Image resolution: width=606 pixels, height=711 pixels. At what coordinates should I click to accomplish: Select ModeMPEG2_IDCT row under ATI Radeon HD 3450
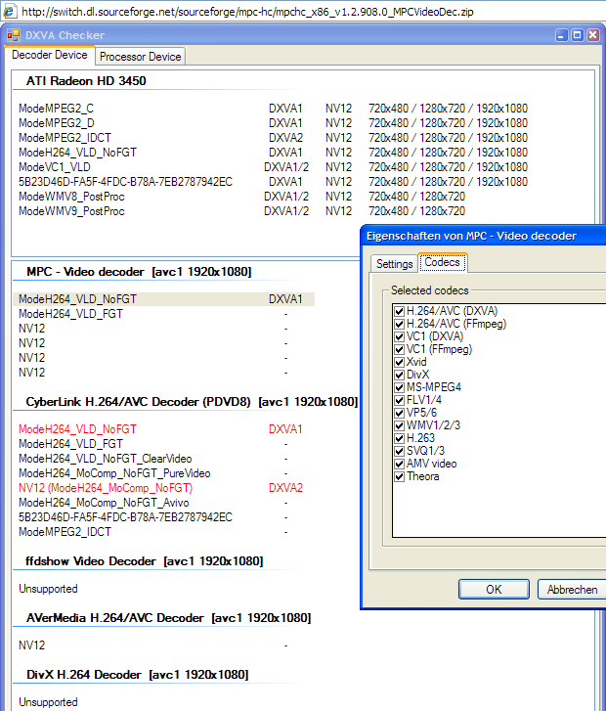(273, 137)
